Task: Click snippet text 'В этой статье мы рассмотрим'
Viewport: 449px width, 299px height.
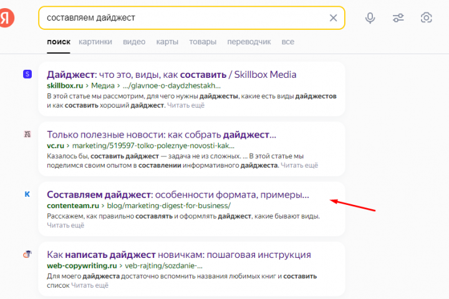Action: 95,96
